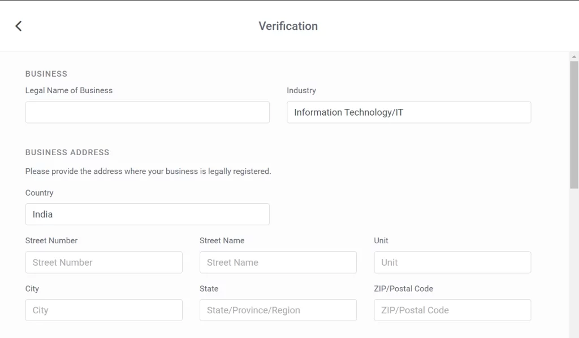
Task: Click the vertical scrollbar thumb
Action: pyautogui.click(x=574, y=125)
